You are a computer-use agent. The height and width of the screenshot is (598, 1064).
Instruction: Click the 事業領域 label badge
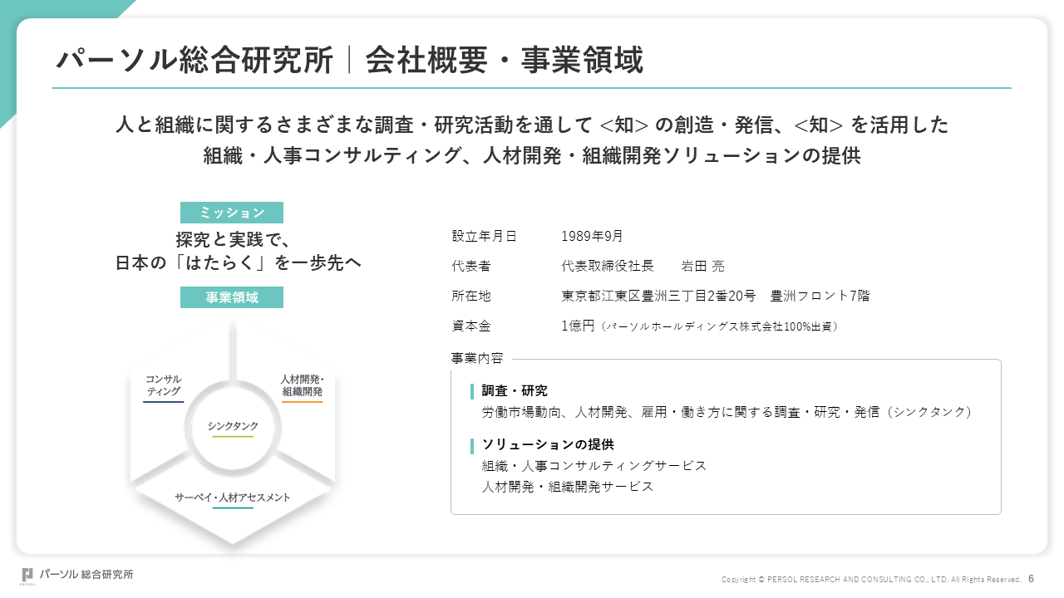point(232,297)
